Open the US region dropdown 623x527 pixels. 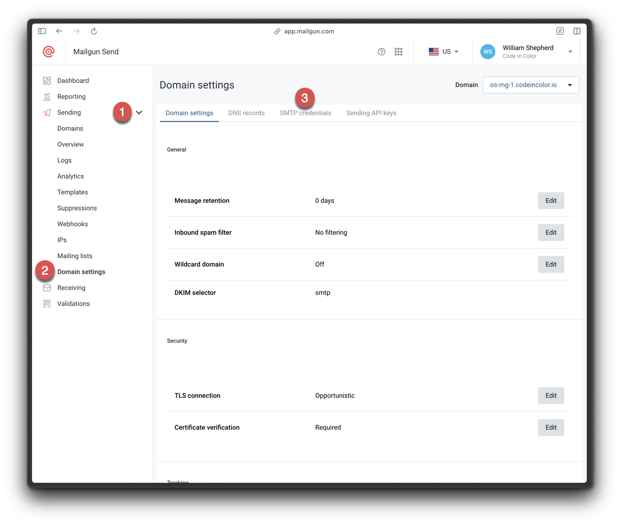coord(444,52)
